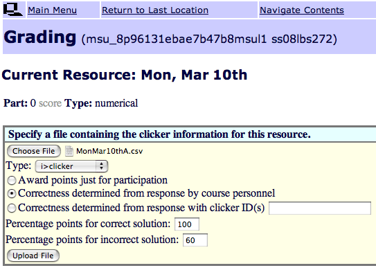Viewport: 376px width, 268px height.
Task: Click the incorrect solution percentage field
Action: (195, 240)
